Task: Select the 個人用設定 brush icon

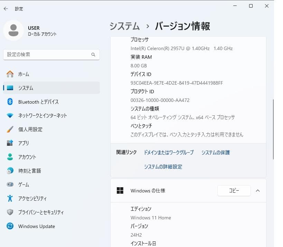Action: tap(10, 129)
